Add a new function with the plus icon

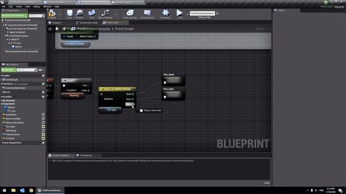pyautogui.click(x=43, y=84)
